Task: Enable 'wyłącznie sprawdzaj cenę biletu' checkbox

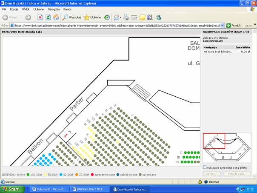Action: pos(205,167)
